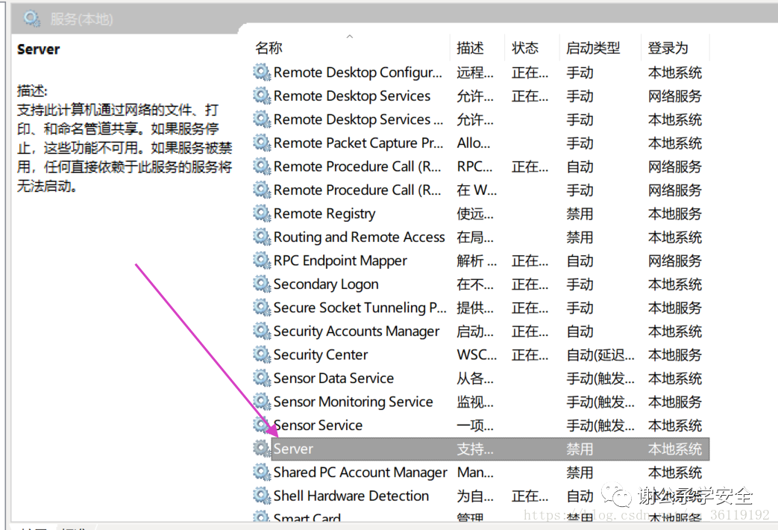The image size is (778, 530).
Task: Sort services by the 名称 column header
Action: [269, 49]
